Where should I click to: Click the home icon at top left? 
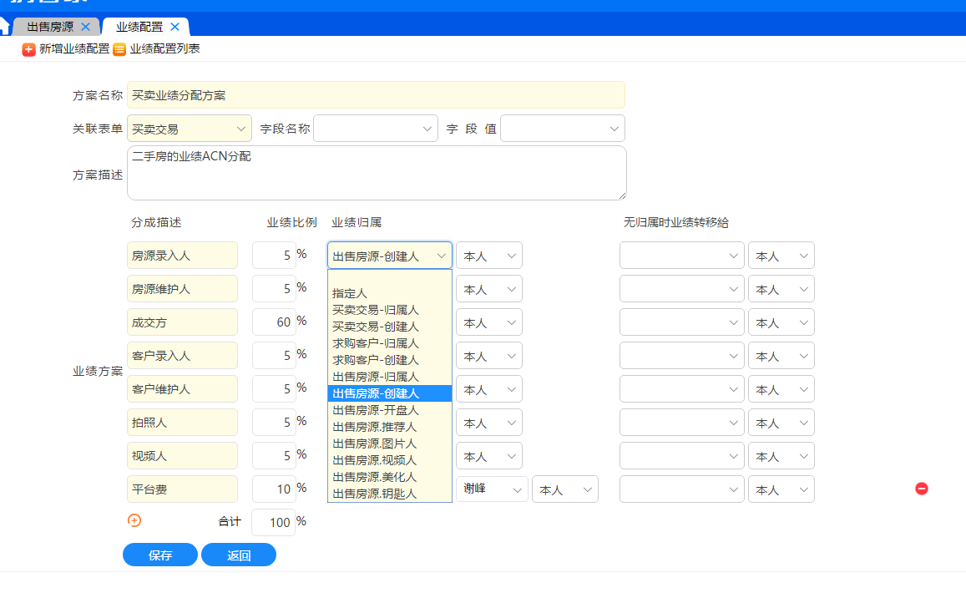pyautogui.click(x=4, y=26)
